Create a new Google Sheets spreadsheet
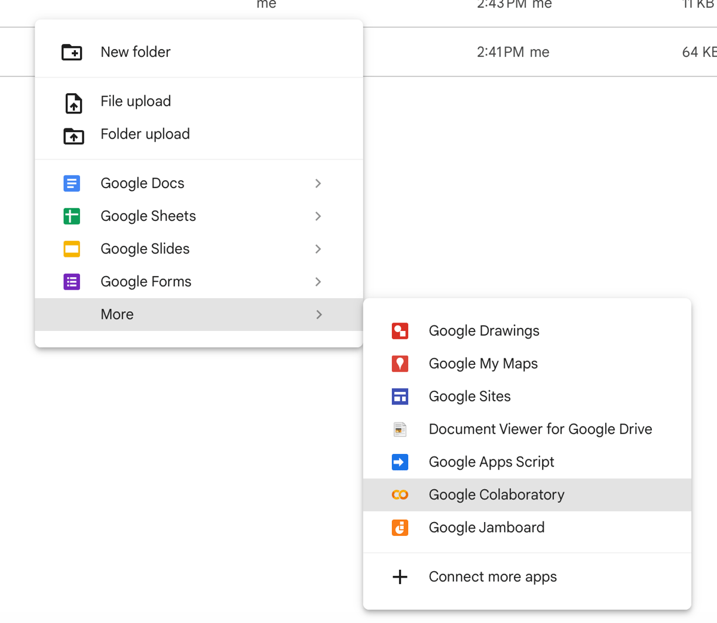 [199, 216]
